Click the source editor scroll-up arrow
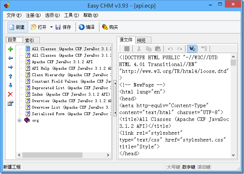244x174 pixels. tap(233, 57)
